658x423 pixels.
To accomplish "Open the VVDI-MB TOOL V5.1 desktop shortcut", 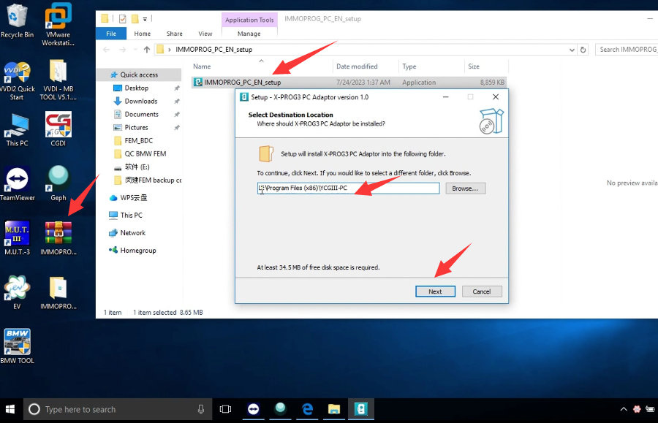I will (x=58, y=73).
